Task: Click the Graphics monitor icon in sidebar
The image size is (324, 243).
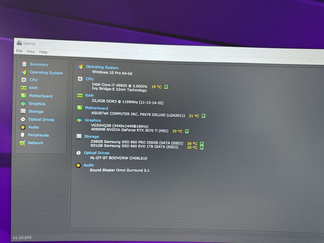Action: click(23, 103)
